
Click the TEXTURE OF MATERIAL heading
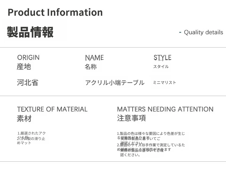[x=52, y=109]
